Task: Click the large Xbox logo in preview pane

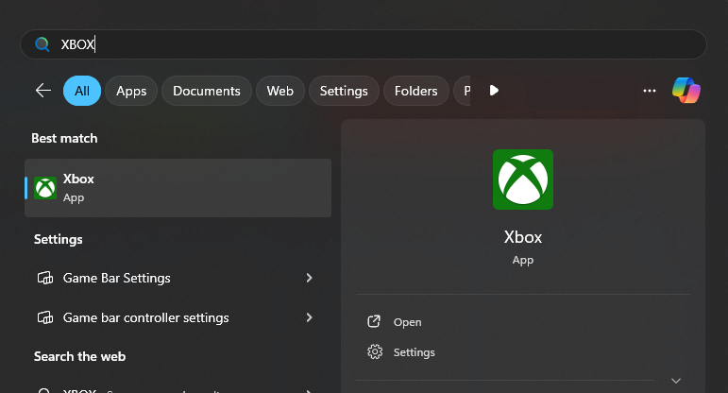Action: tap(522, 179)
